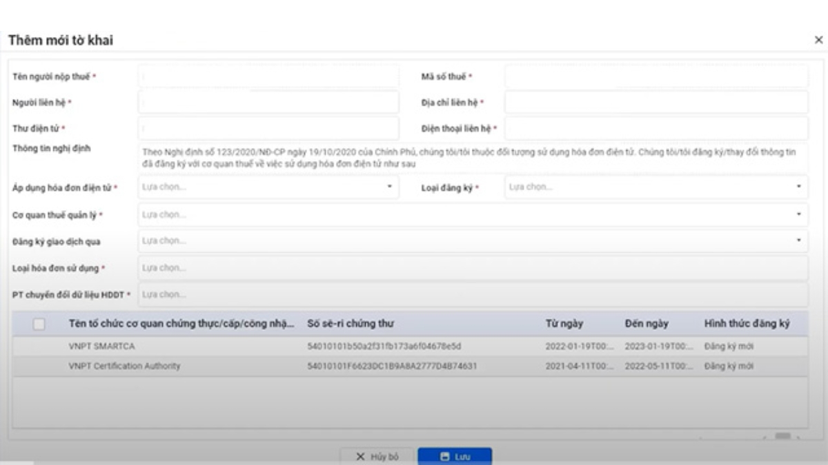Select the Người liên hệ input box
828x465 pixels.
coord(268,102)
